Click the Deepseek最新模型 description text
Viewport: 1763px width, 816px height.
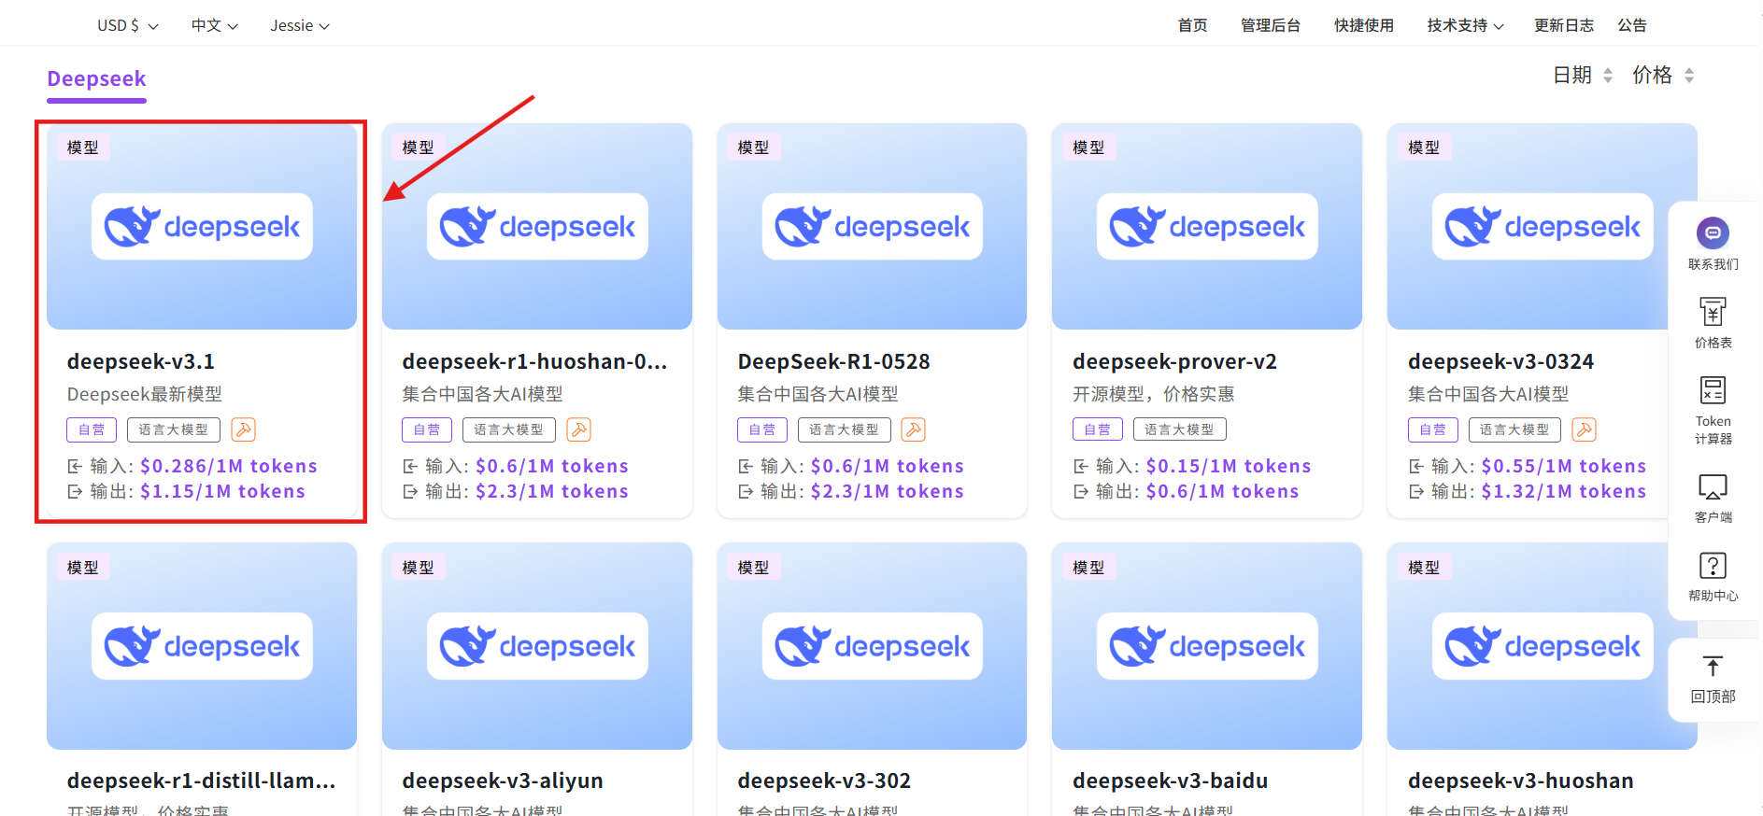click(x=145, y=394)
